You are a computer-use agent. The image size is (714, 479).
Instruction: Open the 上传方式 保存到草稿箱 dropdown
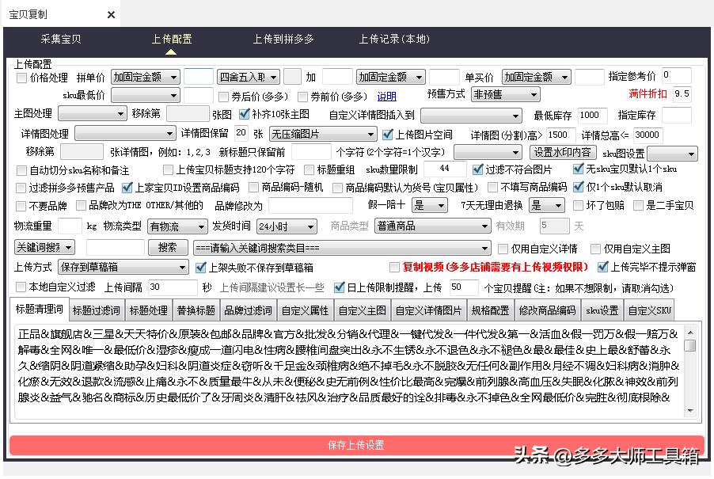[x=123, y=268]
